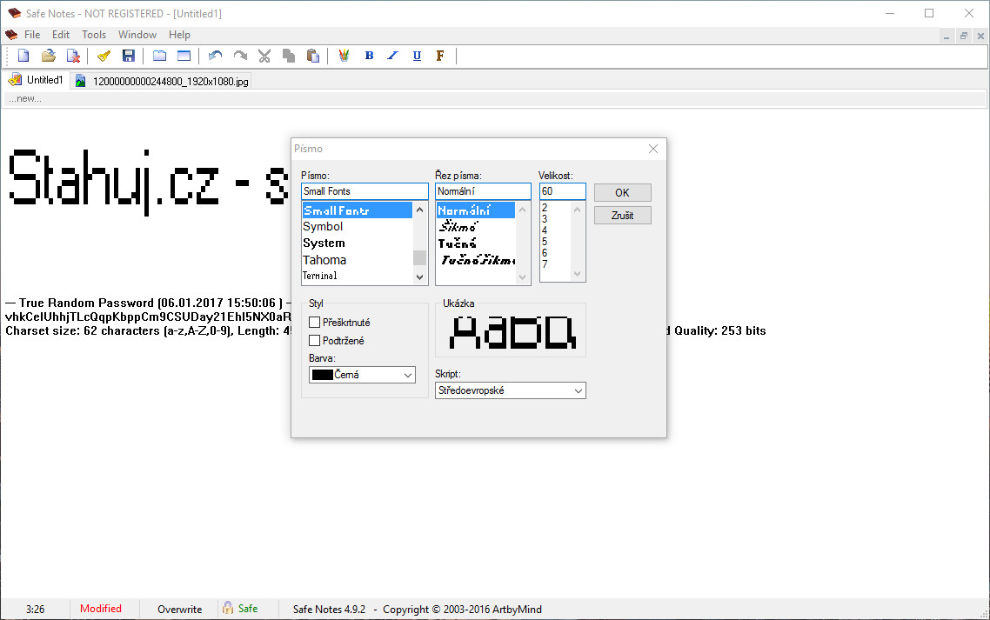This screenshot has width=990, height=620.
Task: Click size list up arrow
Action: 577,210
